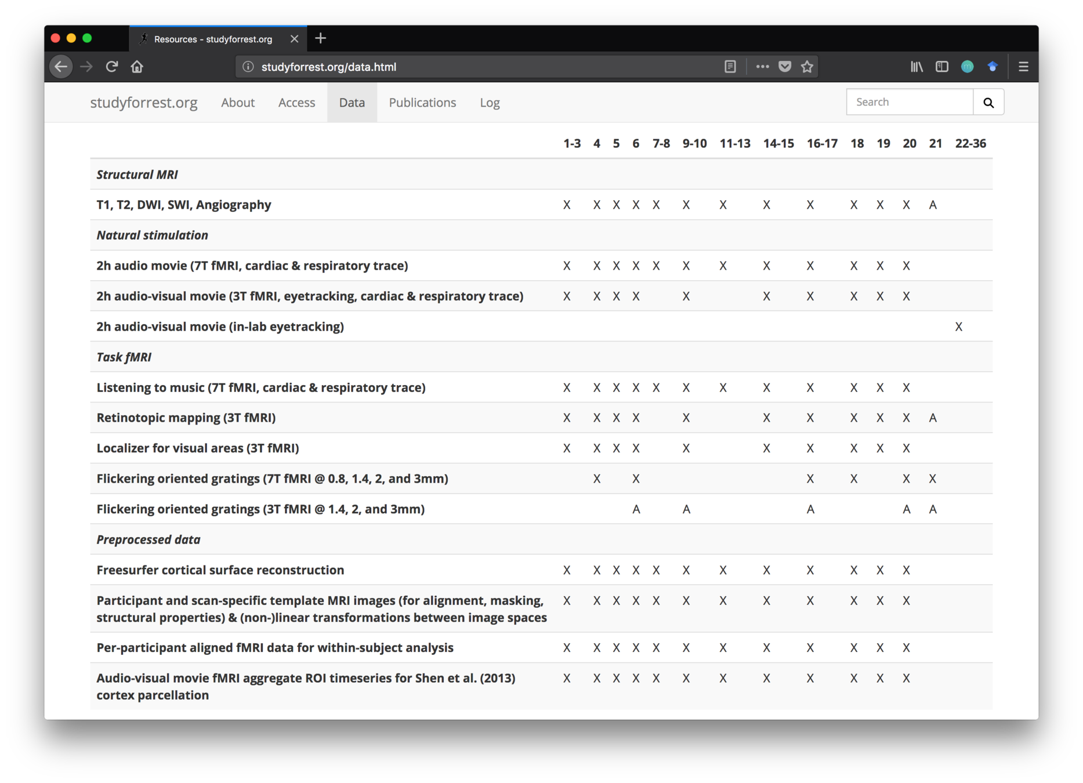Click the site Search input field

coord(910,102)
